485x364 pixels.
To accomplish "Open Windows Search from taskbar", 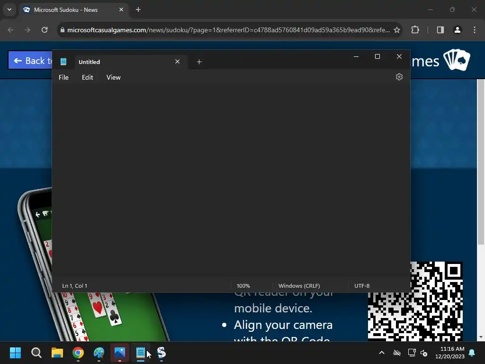I will click(36, 353).
